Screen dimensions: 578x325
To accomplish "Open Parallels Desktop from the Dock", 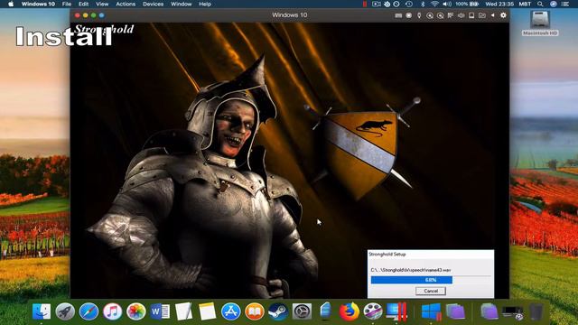I will coord(396,311).
